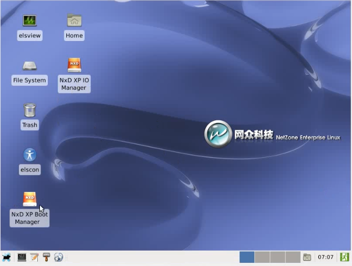Click the 'elscon' label text
Viewport: 352px width, 266px height.
click(29, 170)
